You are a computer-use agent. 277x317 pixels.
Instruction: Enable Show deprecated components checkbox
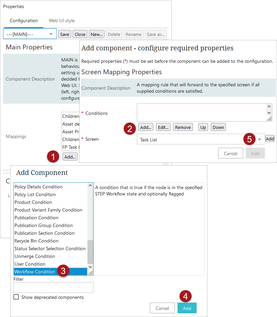click(x=16, y=297)
